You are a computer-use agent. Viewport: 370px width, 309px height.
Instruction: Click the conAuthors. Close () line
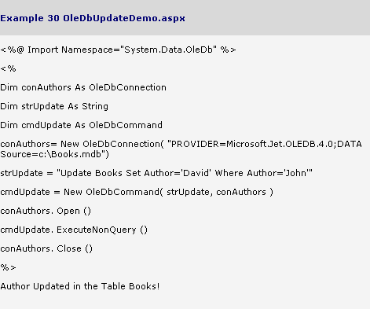coord(46,248)
